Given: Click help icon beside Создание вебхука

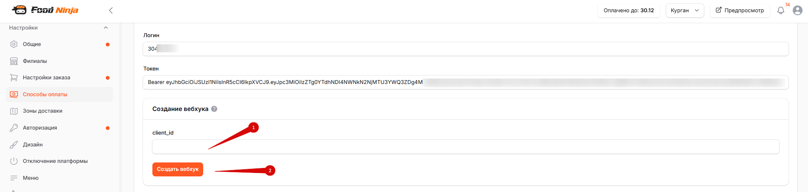Looking at the screenshot, I should [214, 109].
